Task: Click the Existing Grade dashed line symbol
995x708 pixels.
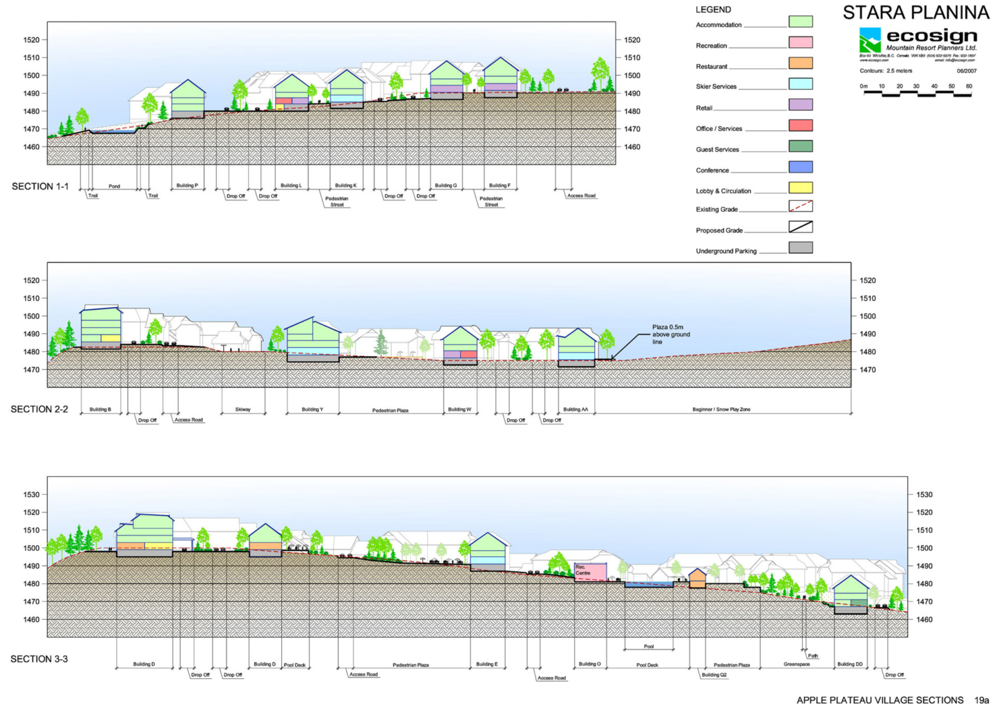Action: (801, 206)
